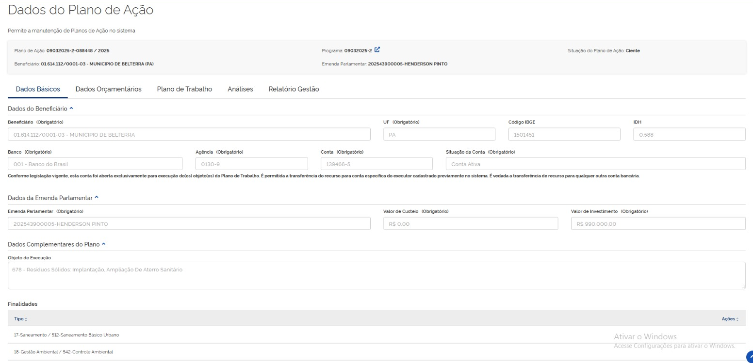Click the Beneficiário field showing MUNICIPIO DE BELTERRA

click(189, 135)
